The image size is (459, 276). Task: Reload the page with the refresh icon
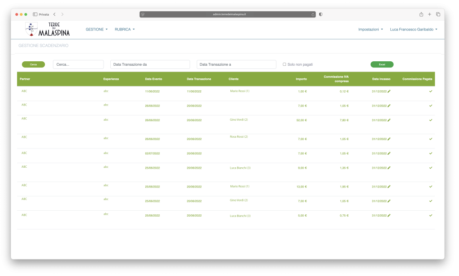(x=313, y=14)
